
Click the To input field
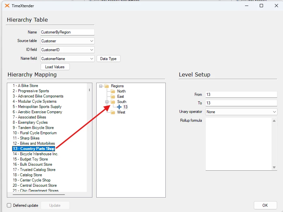(241, 103)
